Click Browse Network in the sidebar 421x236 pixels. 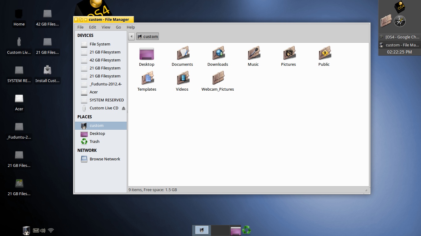tap(101, 159)
